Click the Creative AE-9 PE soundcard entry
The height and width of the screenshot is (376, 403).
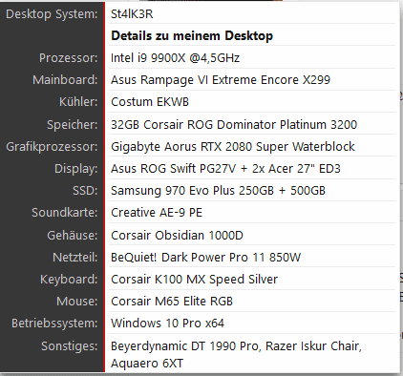[157, 213]
